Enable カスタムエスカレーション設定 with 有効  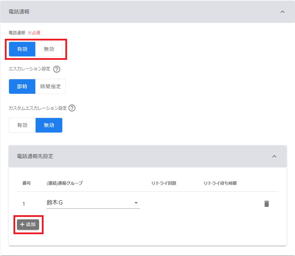click(22, 125)
